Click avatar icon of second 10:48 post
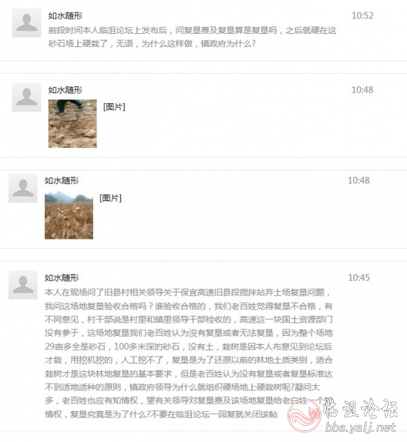Viewport: 407px width, 442px height. click(x=23, y=189)
